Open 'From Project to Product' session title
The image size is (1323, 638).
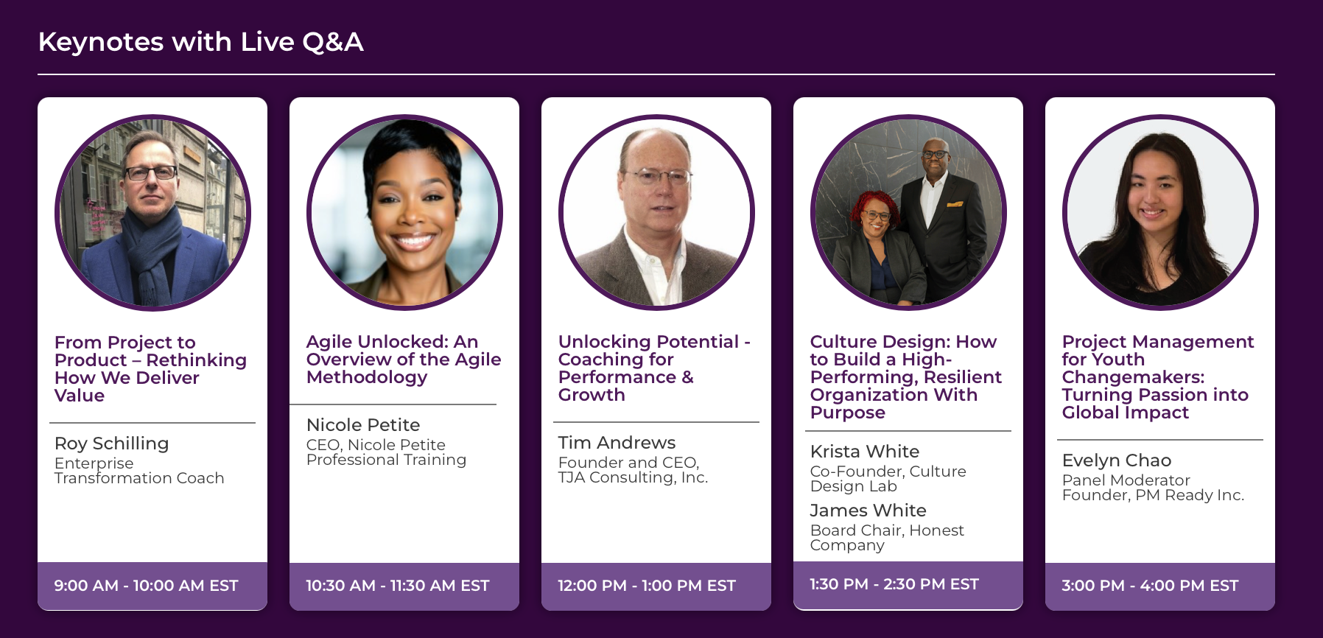[x=150, y=368]
